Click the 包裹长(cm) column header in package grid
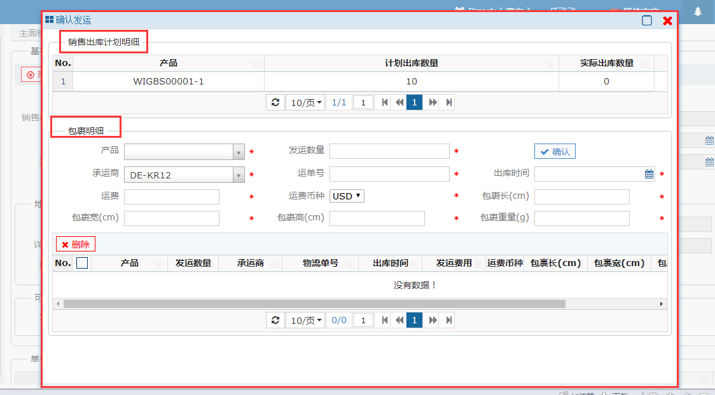 pyautogui.click(x=556, y=263)
